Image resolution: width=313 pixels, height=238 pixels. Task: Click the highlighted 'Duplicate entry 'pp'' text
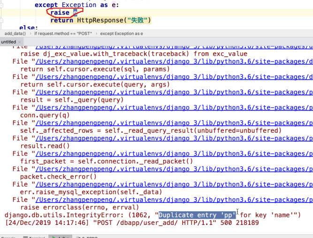(197, 215)
